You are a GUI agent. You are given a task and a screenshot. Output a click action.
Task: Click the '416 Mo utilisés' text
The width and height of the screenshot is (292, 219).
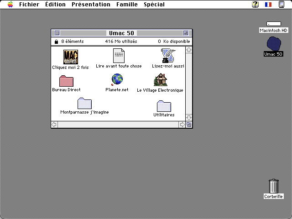121,42
